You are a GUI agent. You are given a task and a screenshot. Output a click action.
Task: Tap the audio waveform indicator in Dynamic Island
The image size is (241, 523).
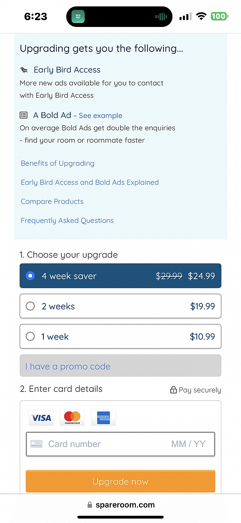tap(161, 16)
